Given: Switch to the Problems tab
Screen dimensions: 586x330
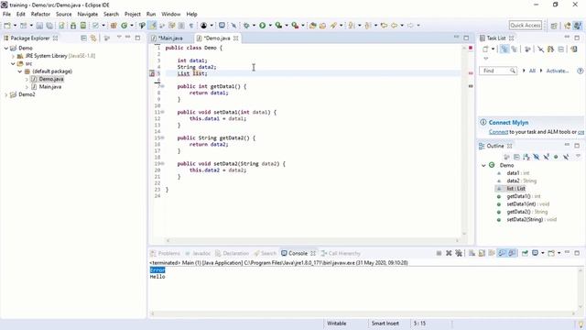Looking at the screenshot, I should 165,253.
